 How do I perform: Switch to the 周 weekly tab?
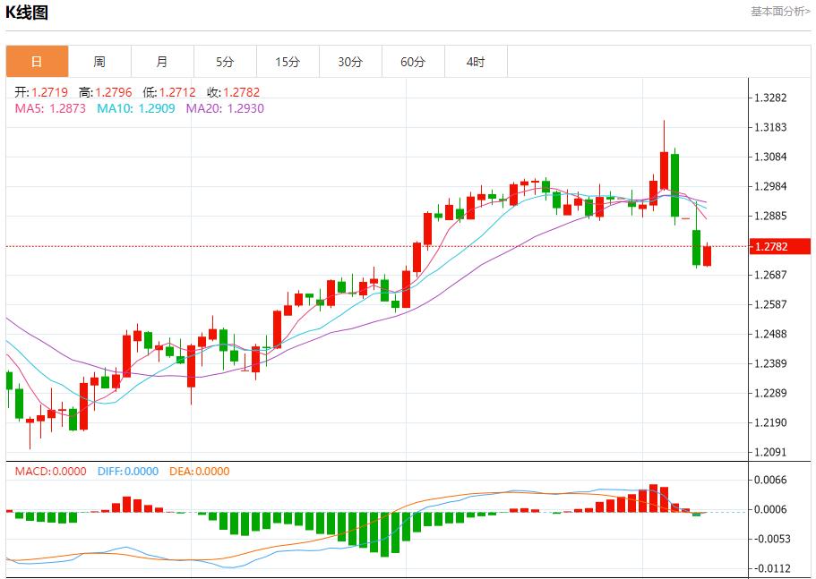click(99, 62)
